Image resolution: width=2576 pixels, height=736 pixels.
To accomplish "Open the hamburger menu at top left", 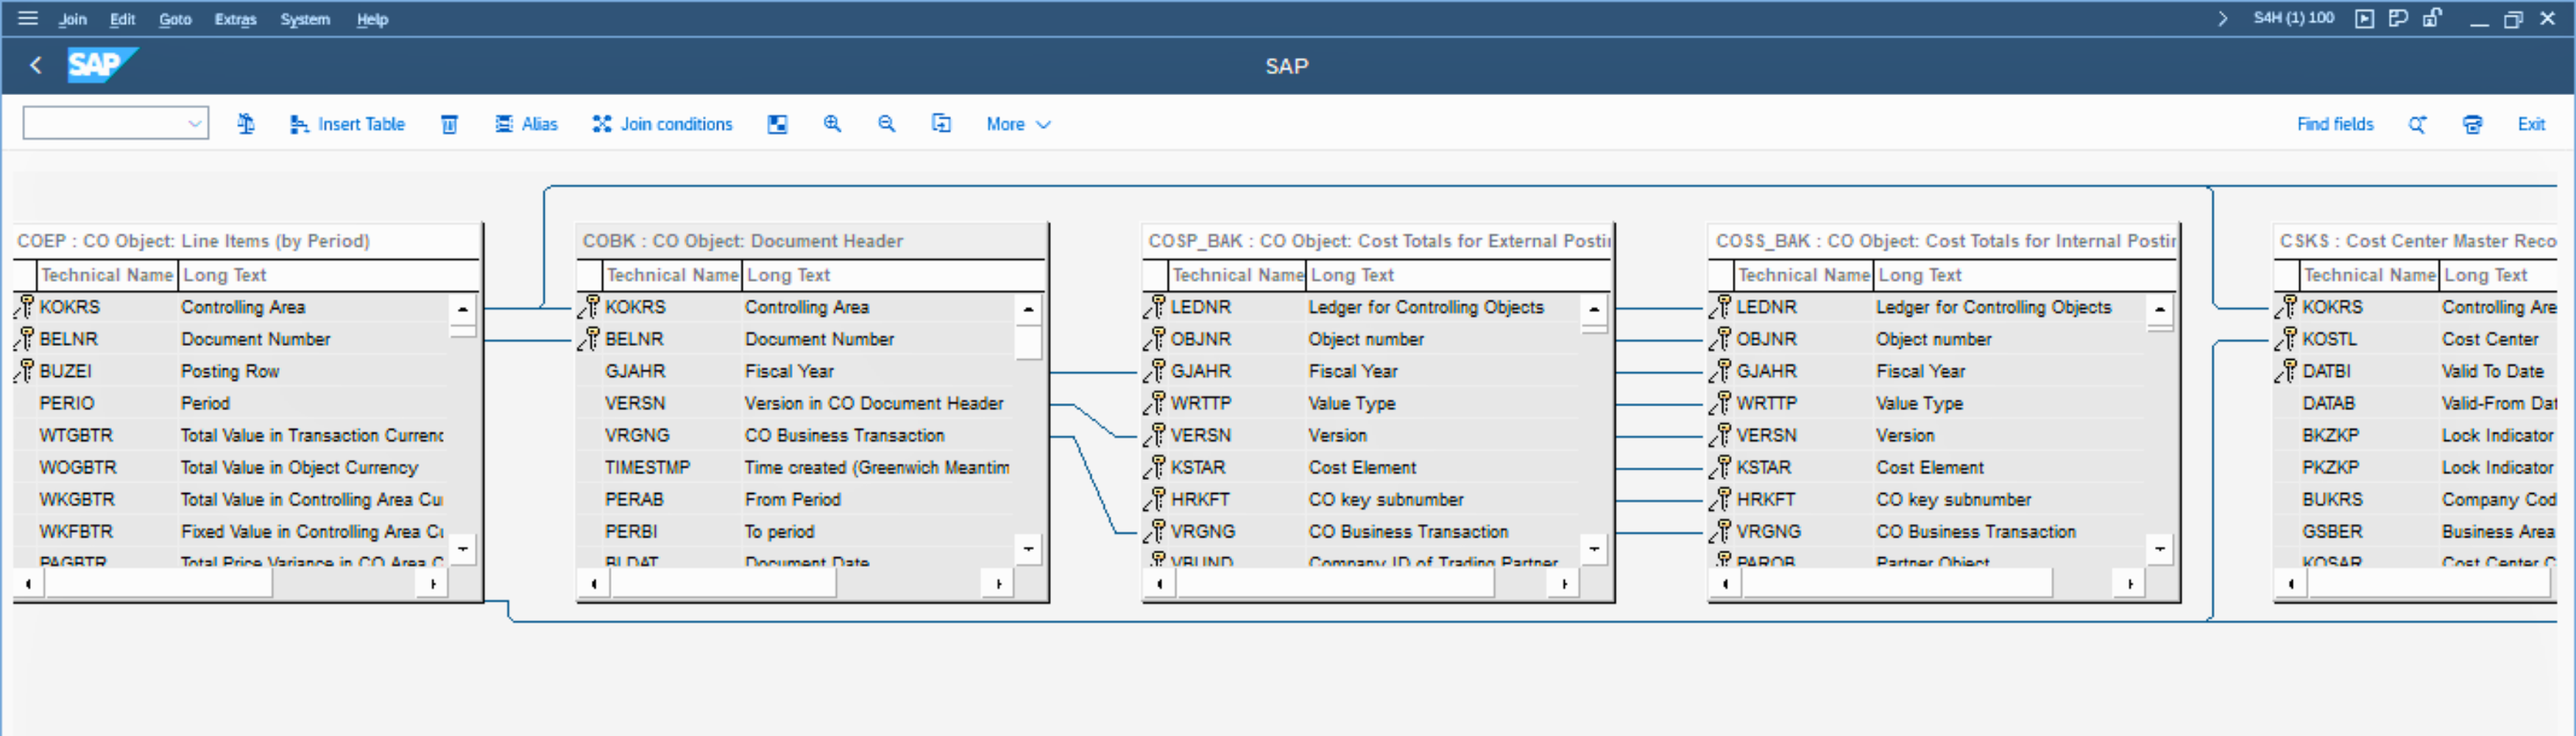I will coord(28,18).
